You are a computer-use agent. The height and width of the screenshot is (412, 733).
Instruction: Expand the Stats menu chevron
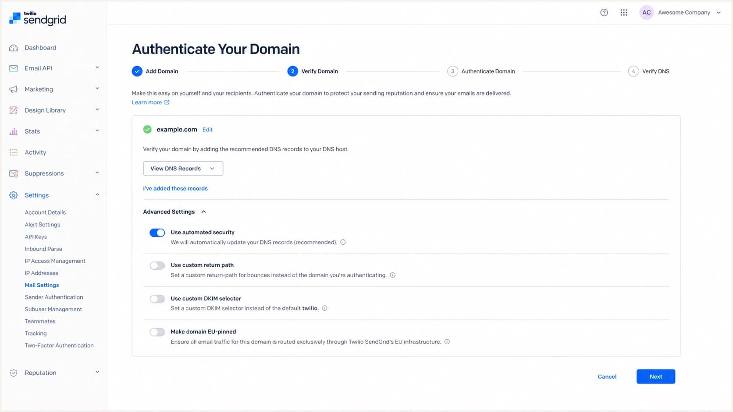click(x=97, y=131)
